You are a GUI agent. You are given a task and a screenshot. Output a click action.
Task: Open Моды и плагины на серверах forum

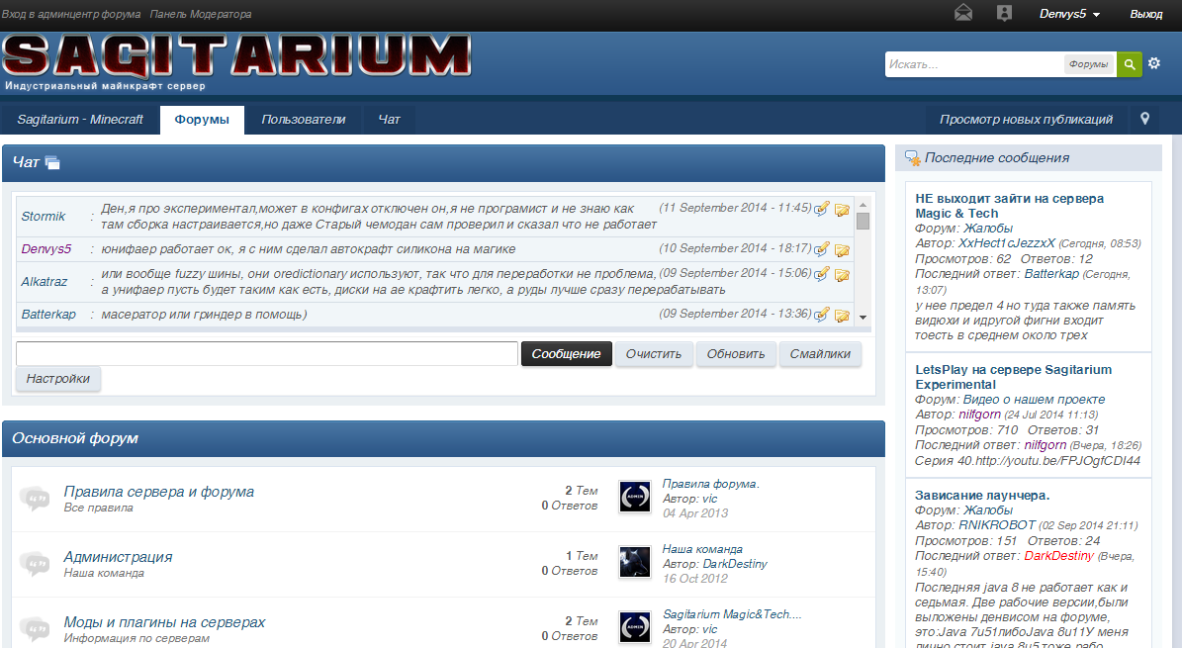[164, 622]
